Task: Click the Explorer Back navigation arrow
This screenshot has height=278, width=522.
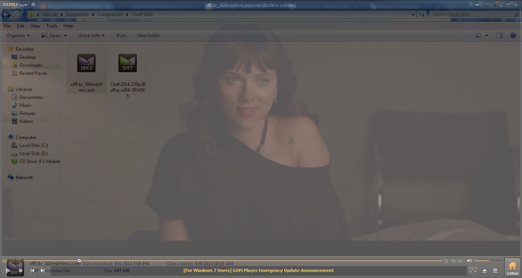Action: pyautogui.click(x=6, y=15)
